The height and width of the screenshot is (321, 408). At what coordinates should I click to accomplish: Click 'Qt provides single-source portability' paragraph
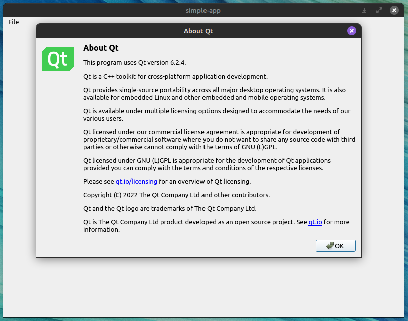pos(215,94)
